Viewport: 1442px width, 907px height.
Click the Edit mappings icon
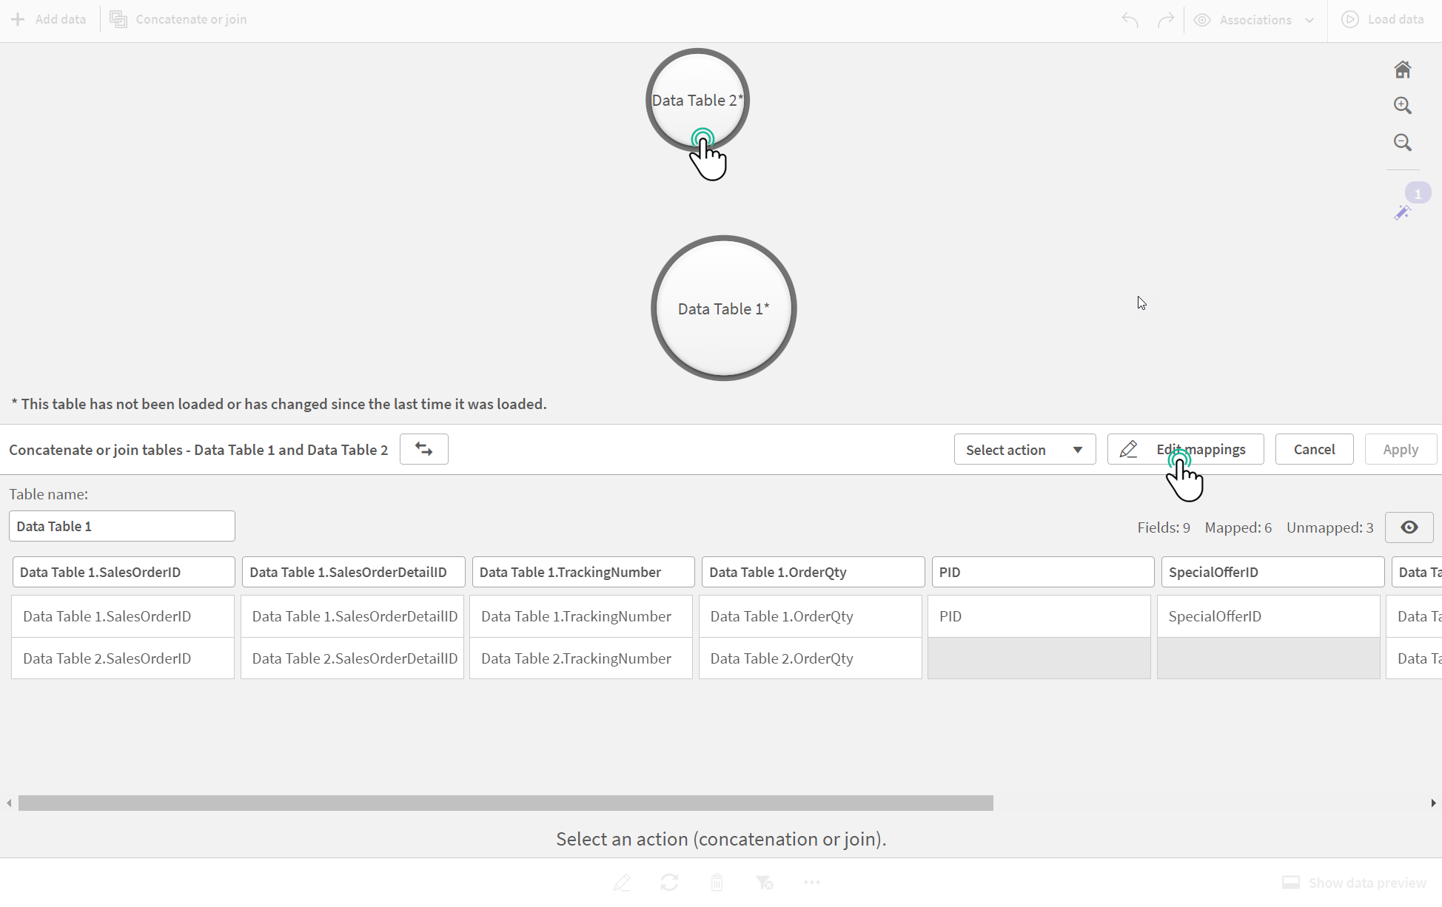coord(1127,448)
